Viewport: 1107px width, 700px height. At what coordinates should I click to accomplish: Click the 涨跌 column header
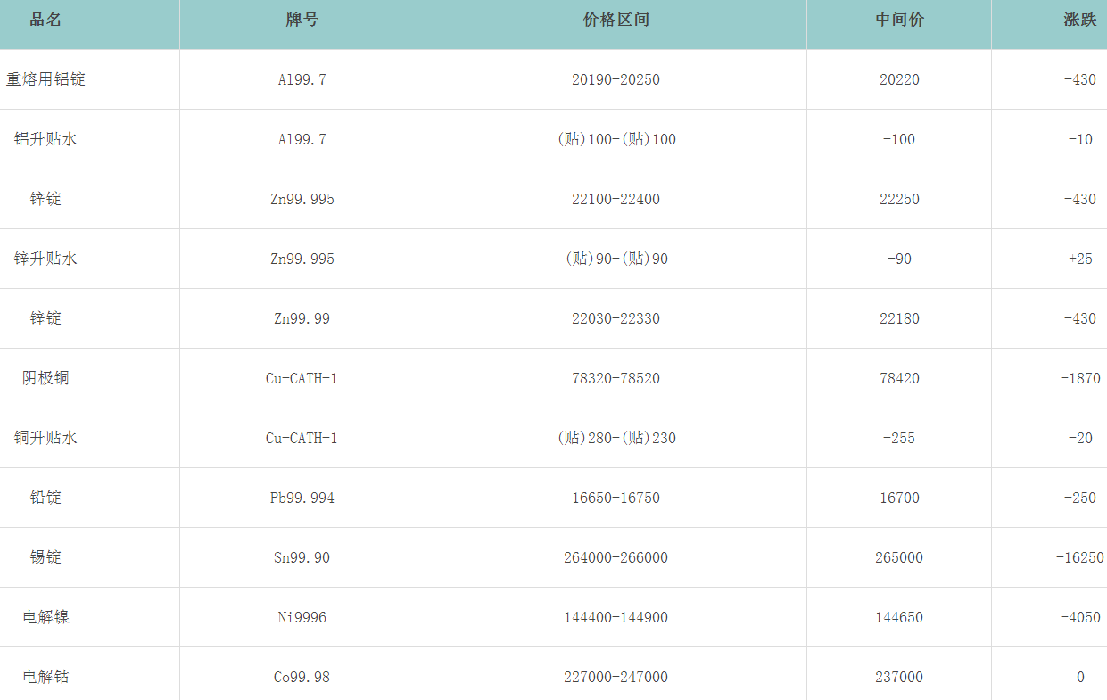pos(1079,21)
